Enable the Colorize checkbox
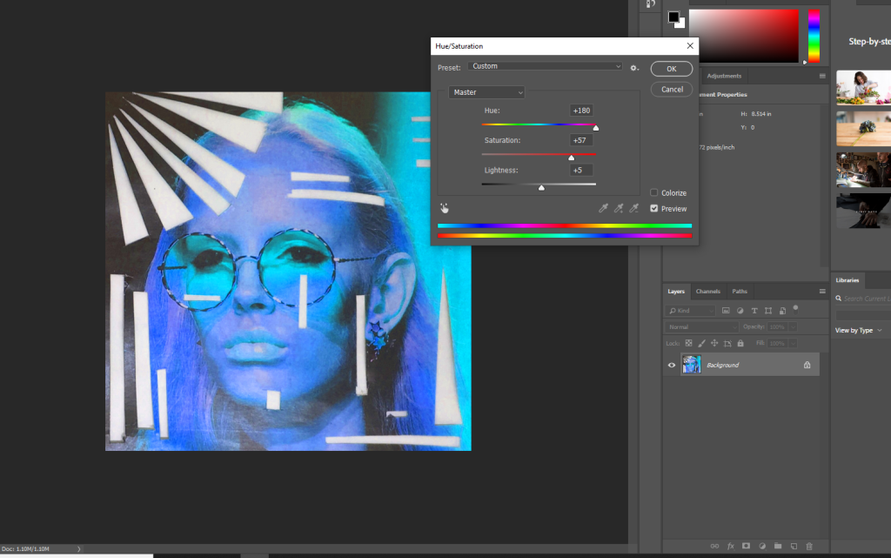Viewport: 891px width, 558px height. pos(654,193)
